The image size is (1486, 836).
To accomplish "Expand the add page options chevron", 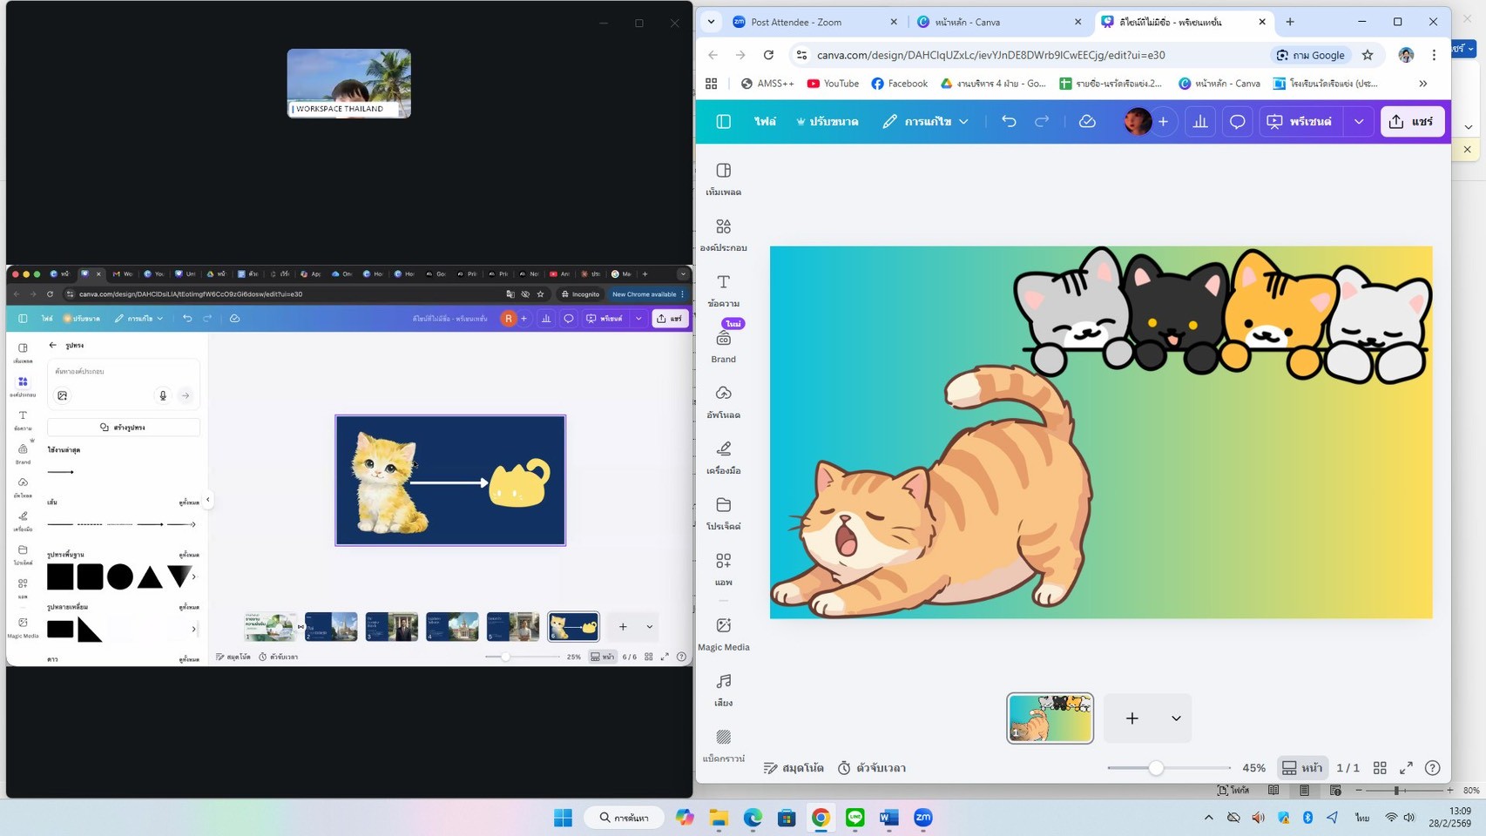I will point(1176,718).
